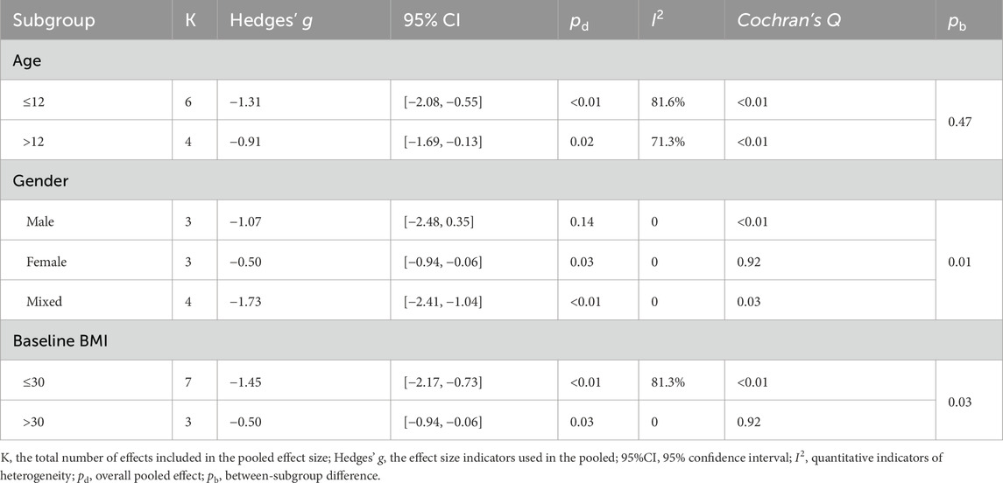The height and width of the screenshot is (483, 1003).
Task: Click the Female subgroup row label
Action: tap(46, 262)
